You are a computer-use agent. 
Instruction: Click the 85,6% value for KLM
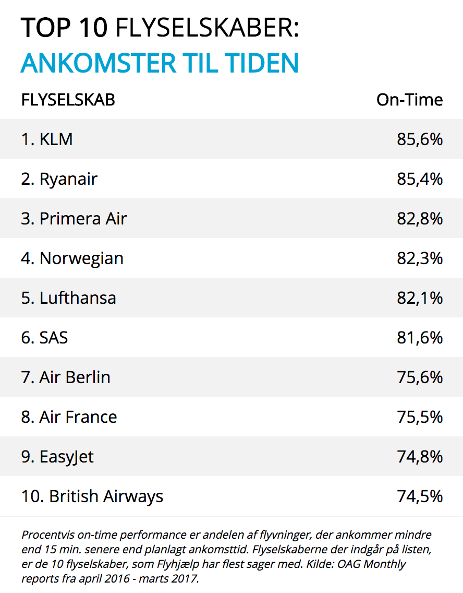(419, 139)
